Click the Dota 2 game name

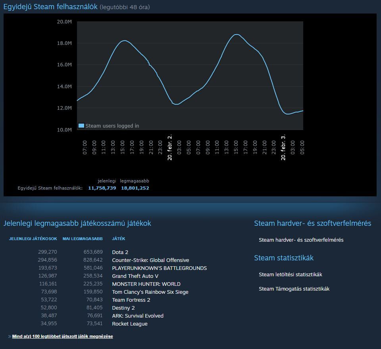[120, 252]
